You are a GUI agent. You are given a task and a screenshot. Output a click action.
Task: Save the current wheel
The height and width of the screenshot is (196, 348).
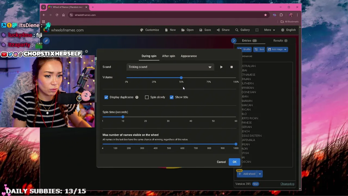click(205, 30)
